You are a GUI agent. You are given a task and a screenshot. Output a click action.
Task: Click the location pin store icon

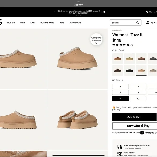[147, 12]
